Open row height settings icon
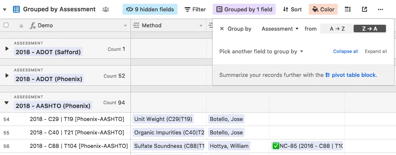 click(x=348, y=9)
